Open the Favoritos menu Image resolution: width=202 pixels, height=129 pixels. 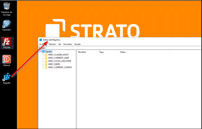coord(68,44)
